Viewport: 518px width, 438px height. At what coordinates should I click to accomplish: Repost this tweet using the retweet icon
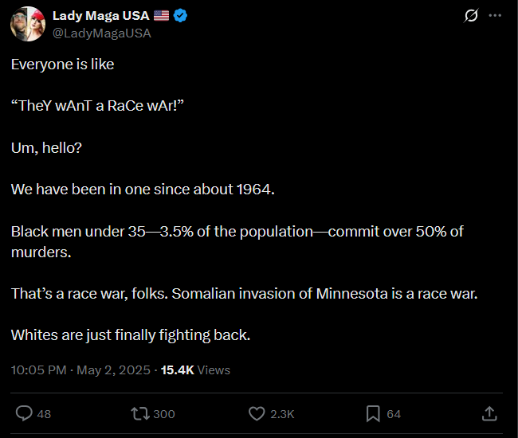click(x=140, y=413)
